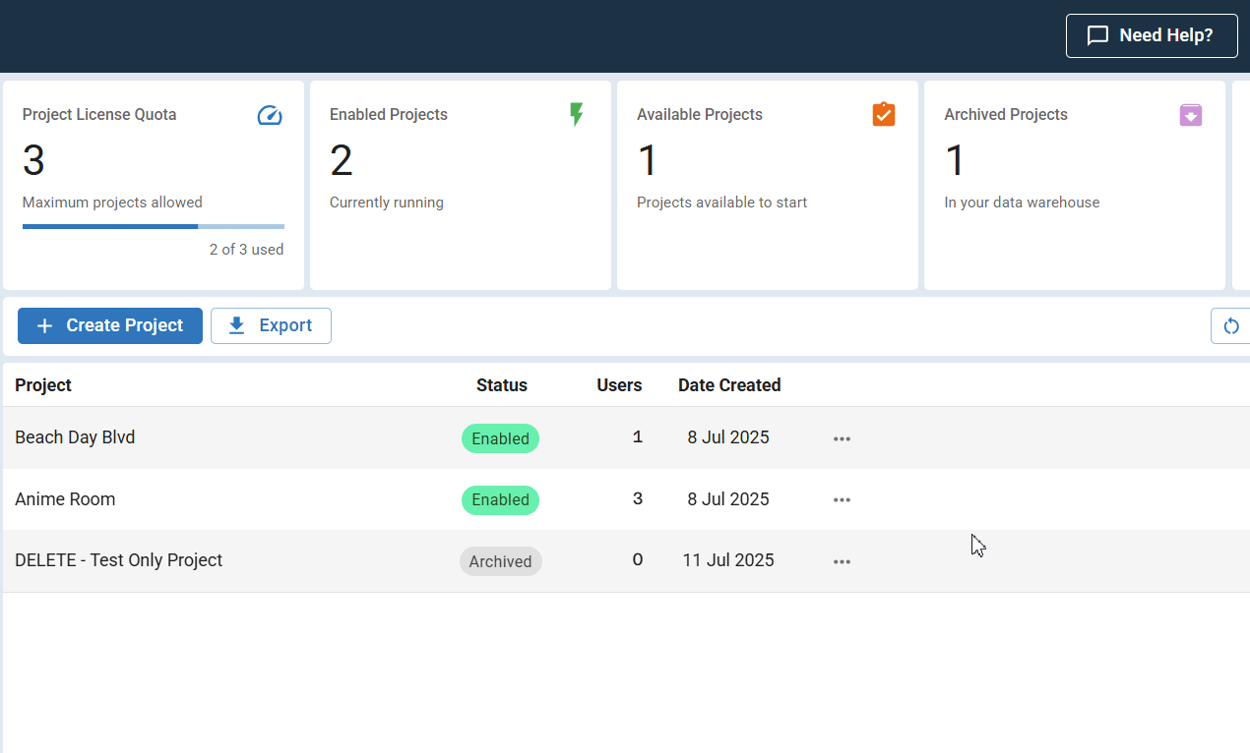This screenshot has width=1250, height=753.
Task: Click the chat bubble icon in Need Help
Action: [x=1097, y=36]
